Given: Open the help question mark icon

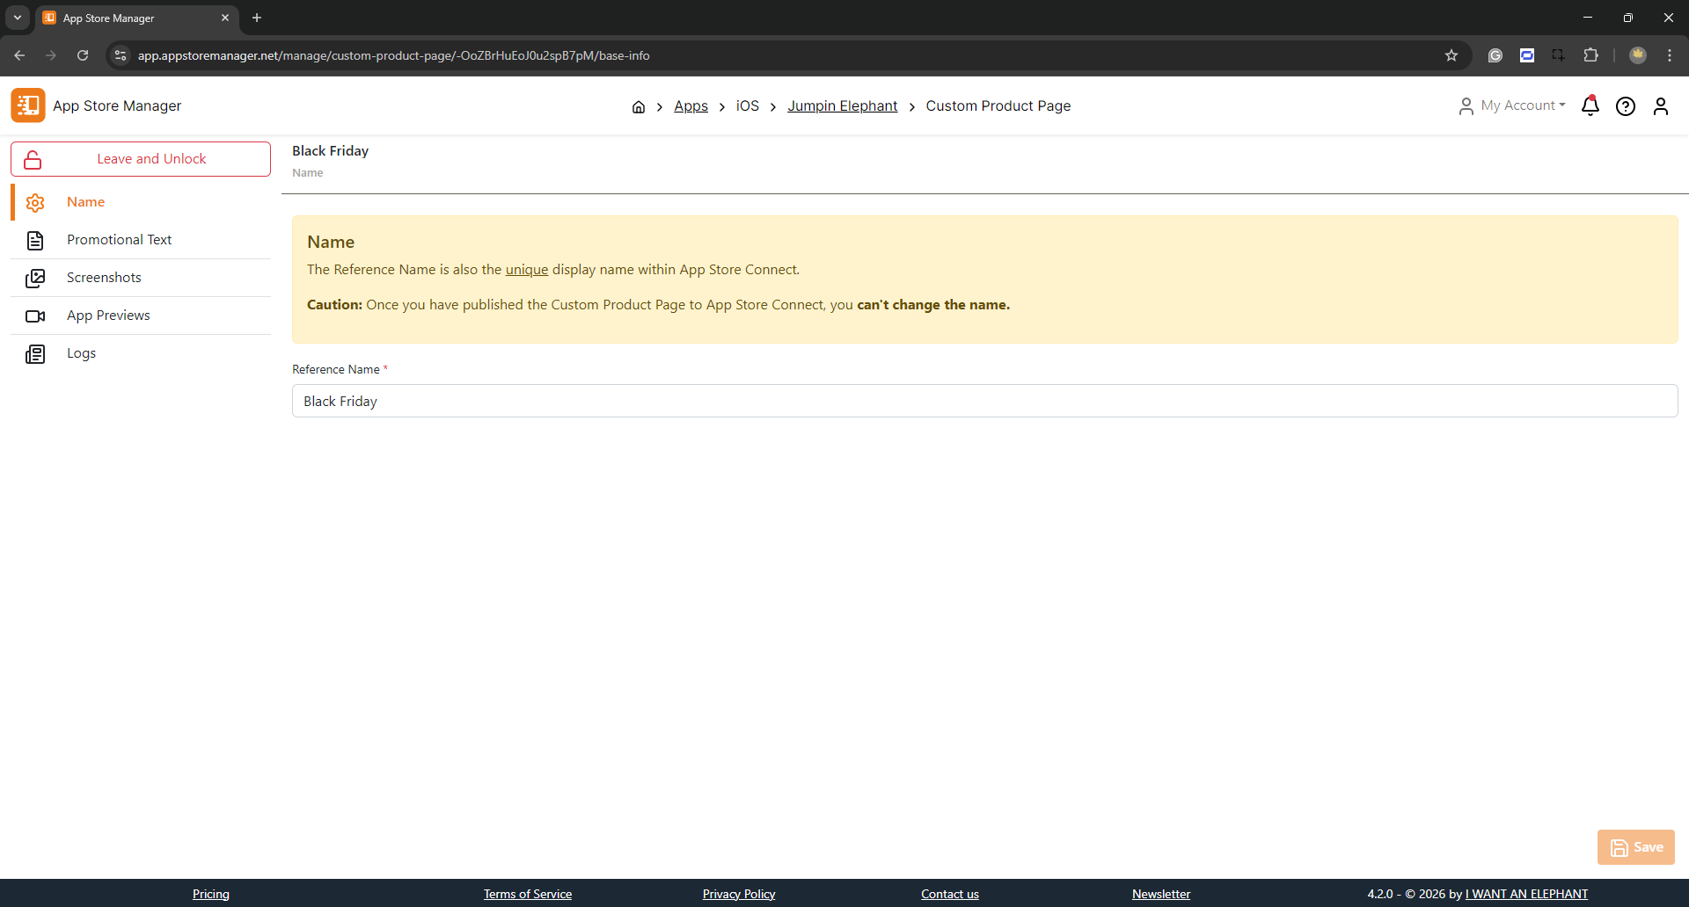Looking at the screenshot, I should pos(1626,106).
